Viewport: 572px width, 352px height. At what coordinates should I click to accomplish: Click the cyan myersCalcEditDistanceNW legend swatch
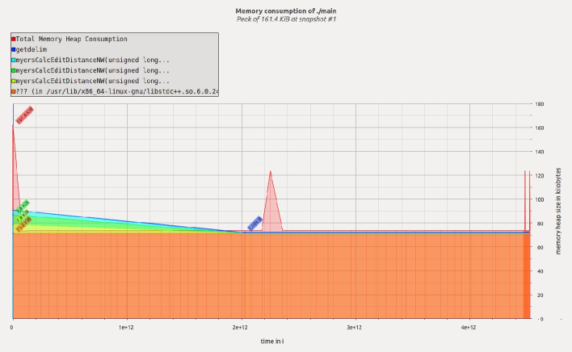[x=14, y=60]
